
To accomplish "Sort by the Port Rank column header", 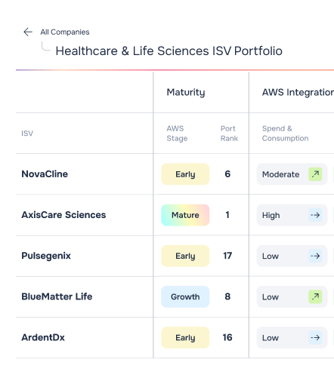I will point(229,134).
